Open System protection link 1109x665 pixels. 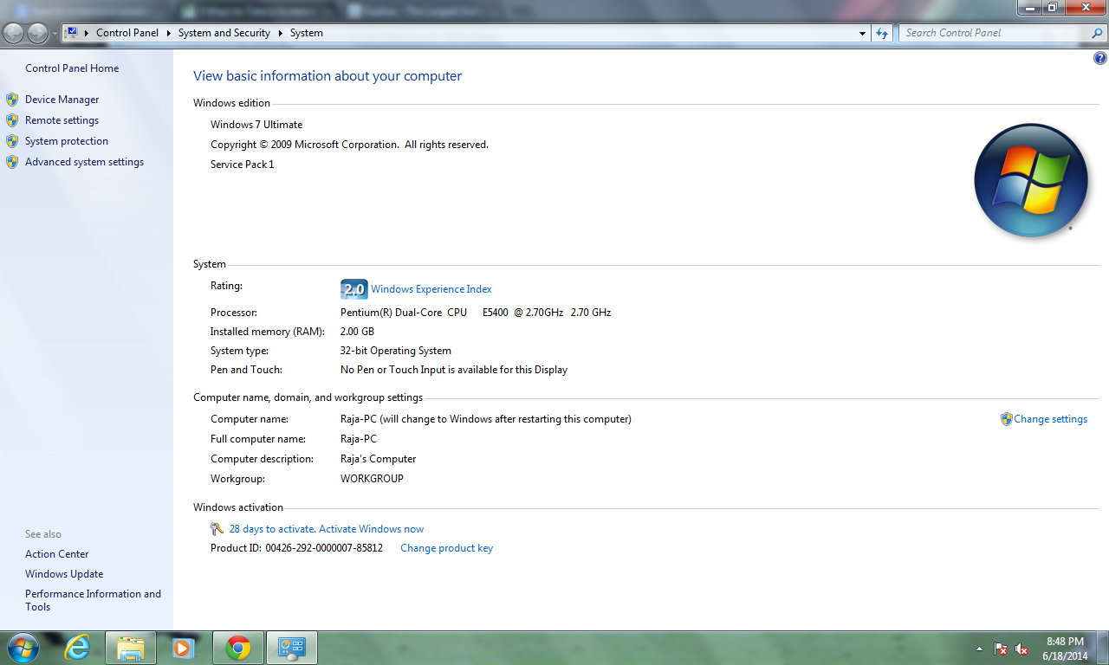pyautogui.click(x=67, y=141)
